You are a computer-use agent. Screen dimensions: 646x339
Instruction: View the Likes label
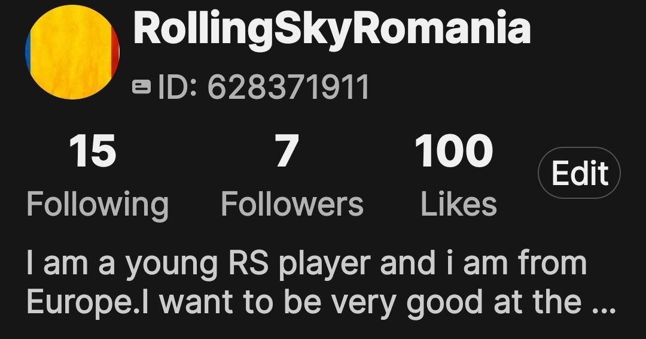click(x=459, y=204)
